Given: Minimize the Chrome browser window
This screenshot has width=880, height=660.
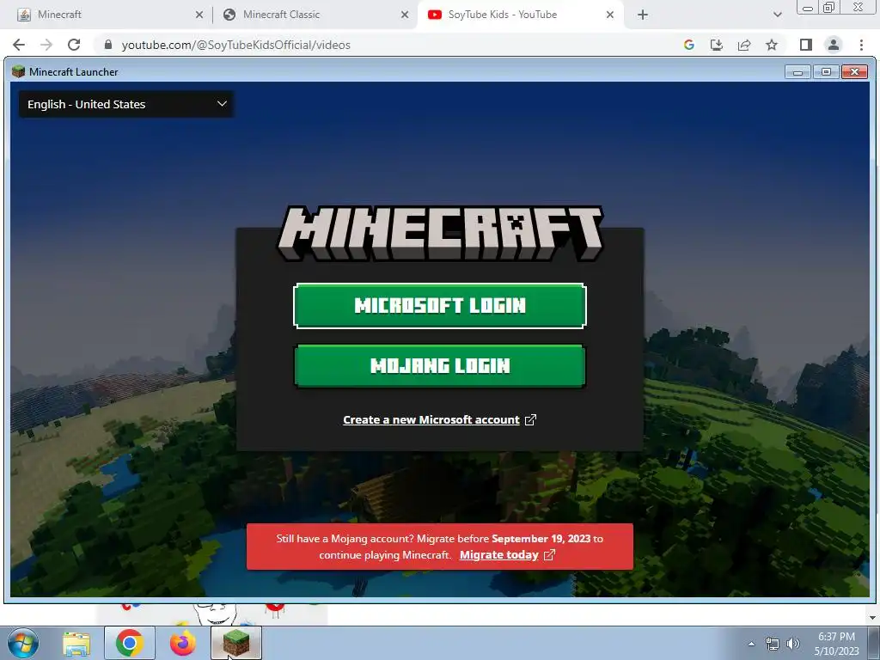Looking at the screenshot, I should [x=808, y=8].
